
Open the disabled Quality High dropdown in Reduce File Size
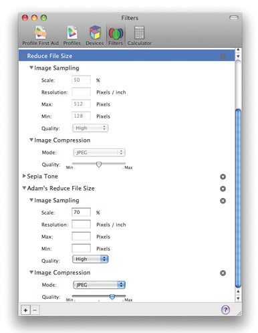90,128
